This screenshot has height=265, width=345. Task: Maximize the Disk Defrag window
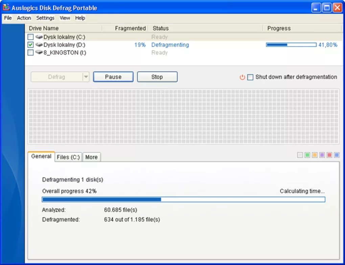(327, 8)
